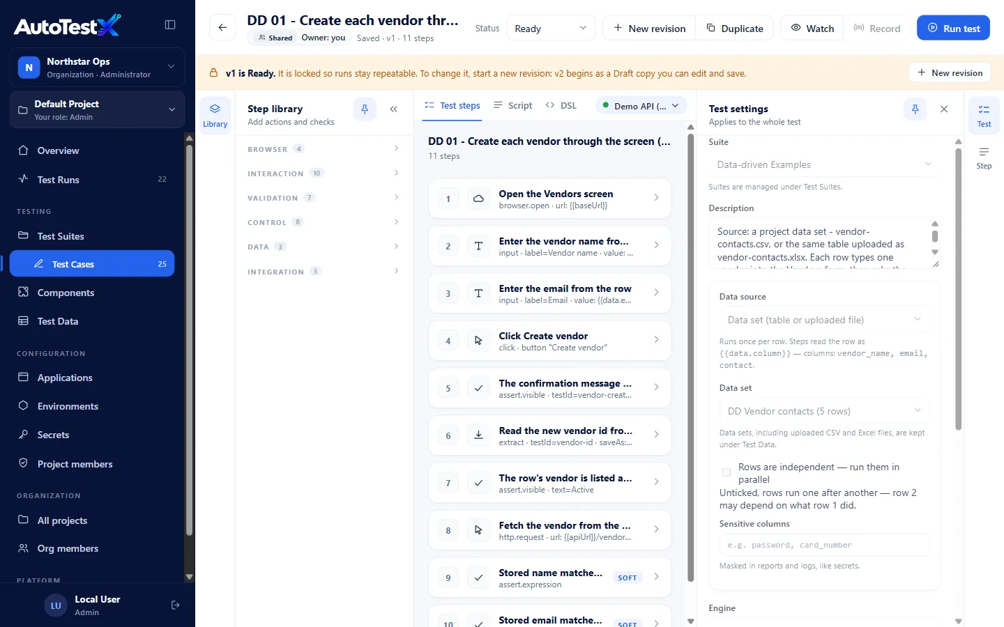Open step 4 Click Create vendor

(x=549, y=341)
